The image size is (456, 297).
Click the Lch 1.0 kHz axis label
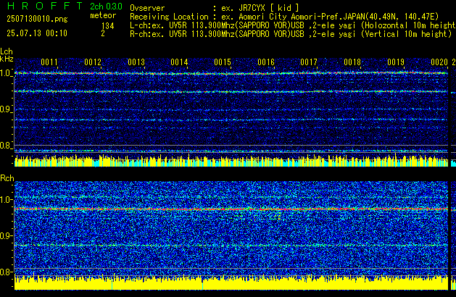pos(6,73)
